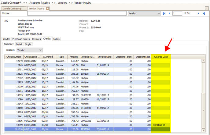Select the Checks tab
The image size is (210, 135).
point(47,39)
